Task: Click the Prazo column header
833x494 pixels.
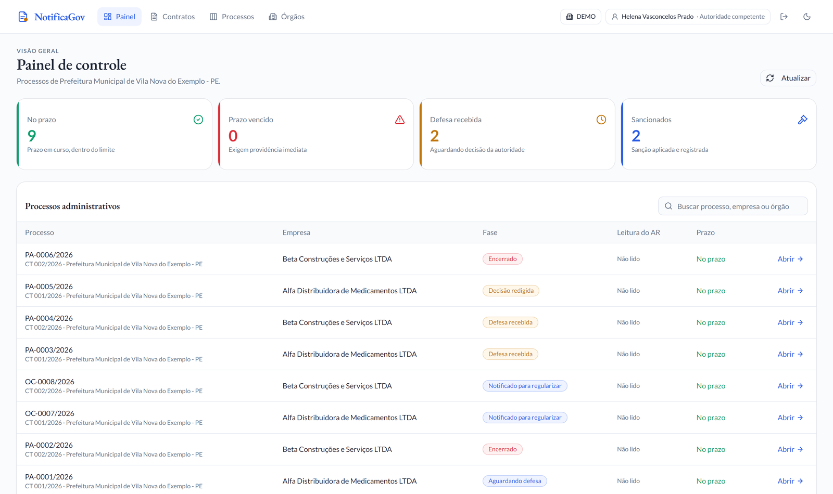Action: [x=705, y=232]
